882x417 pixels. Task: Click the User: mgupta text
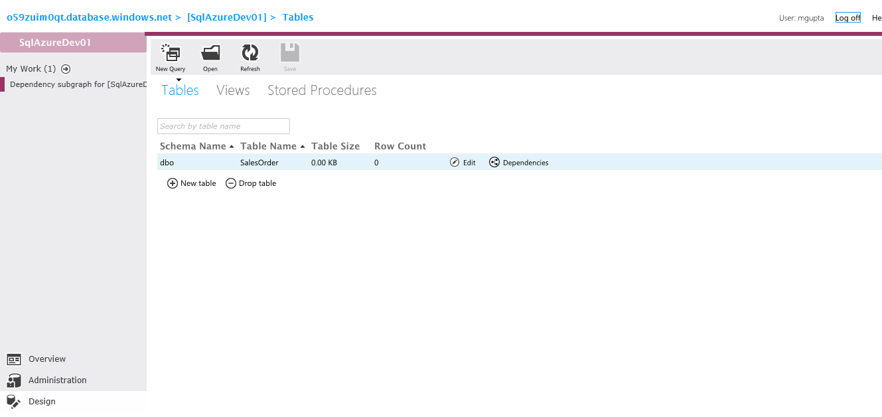[802, 18]
